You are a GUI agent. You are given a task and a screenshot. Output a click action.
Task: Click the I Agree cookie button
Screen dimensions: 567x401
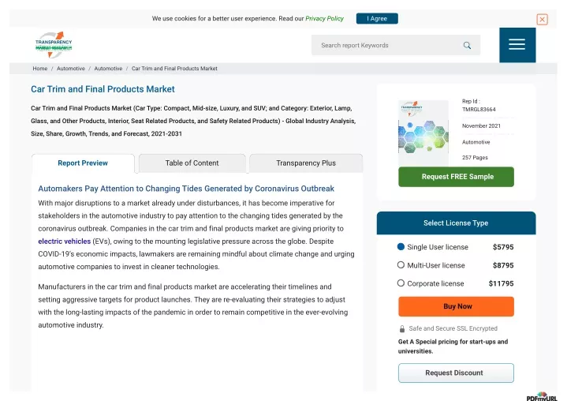tap(377, 18)
